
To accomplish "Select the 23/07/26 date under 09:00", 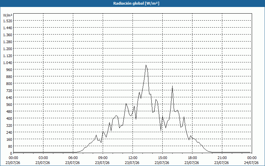I will 102,163.
